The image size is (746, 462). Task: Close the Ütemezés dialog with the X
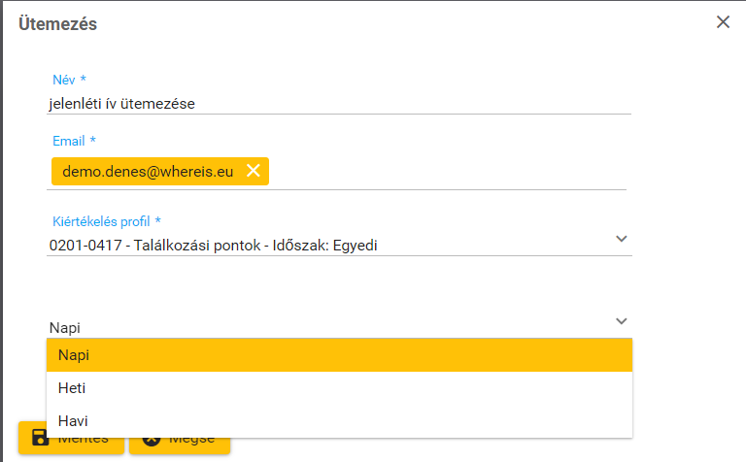pyautogui.click(x=723, y=22)
